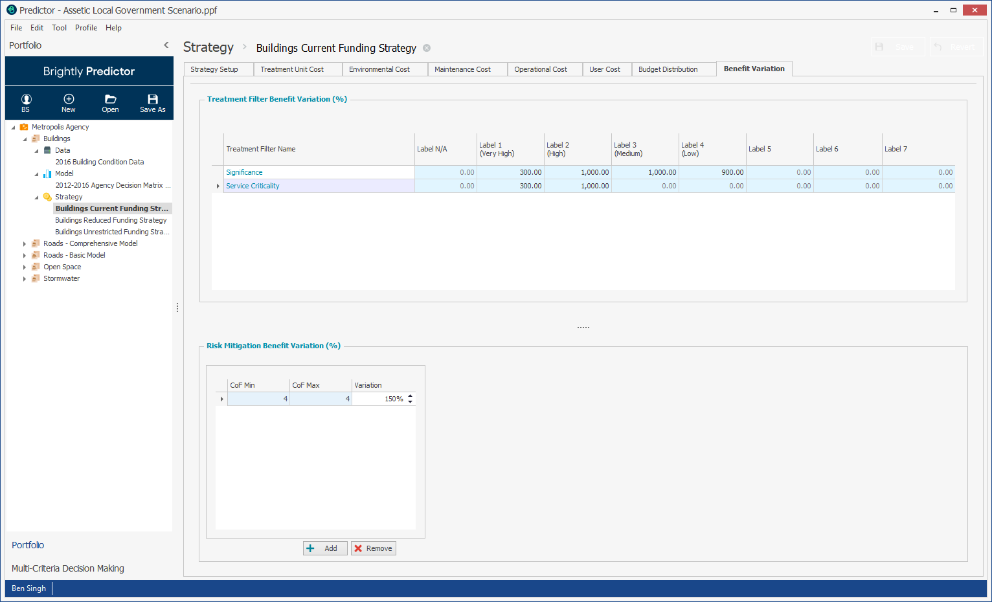
Task: Click the Metropolis Agency folder icon
Action: tap(24, 127)
